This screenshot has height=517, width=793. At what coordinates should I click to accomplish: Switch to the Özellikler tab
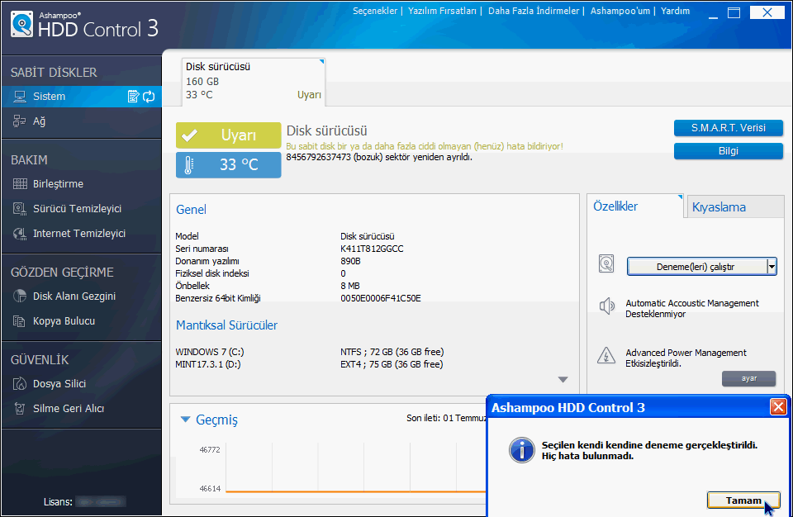[635, 206]
